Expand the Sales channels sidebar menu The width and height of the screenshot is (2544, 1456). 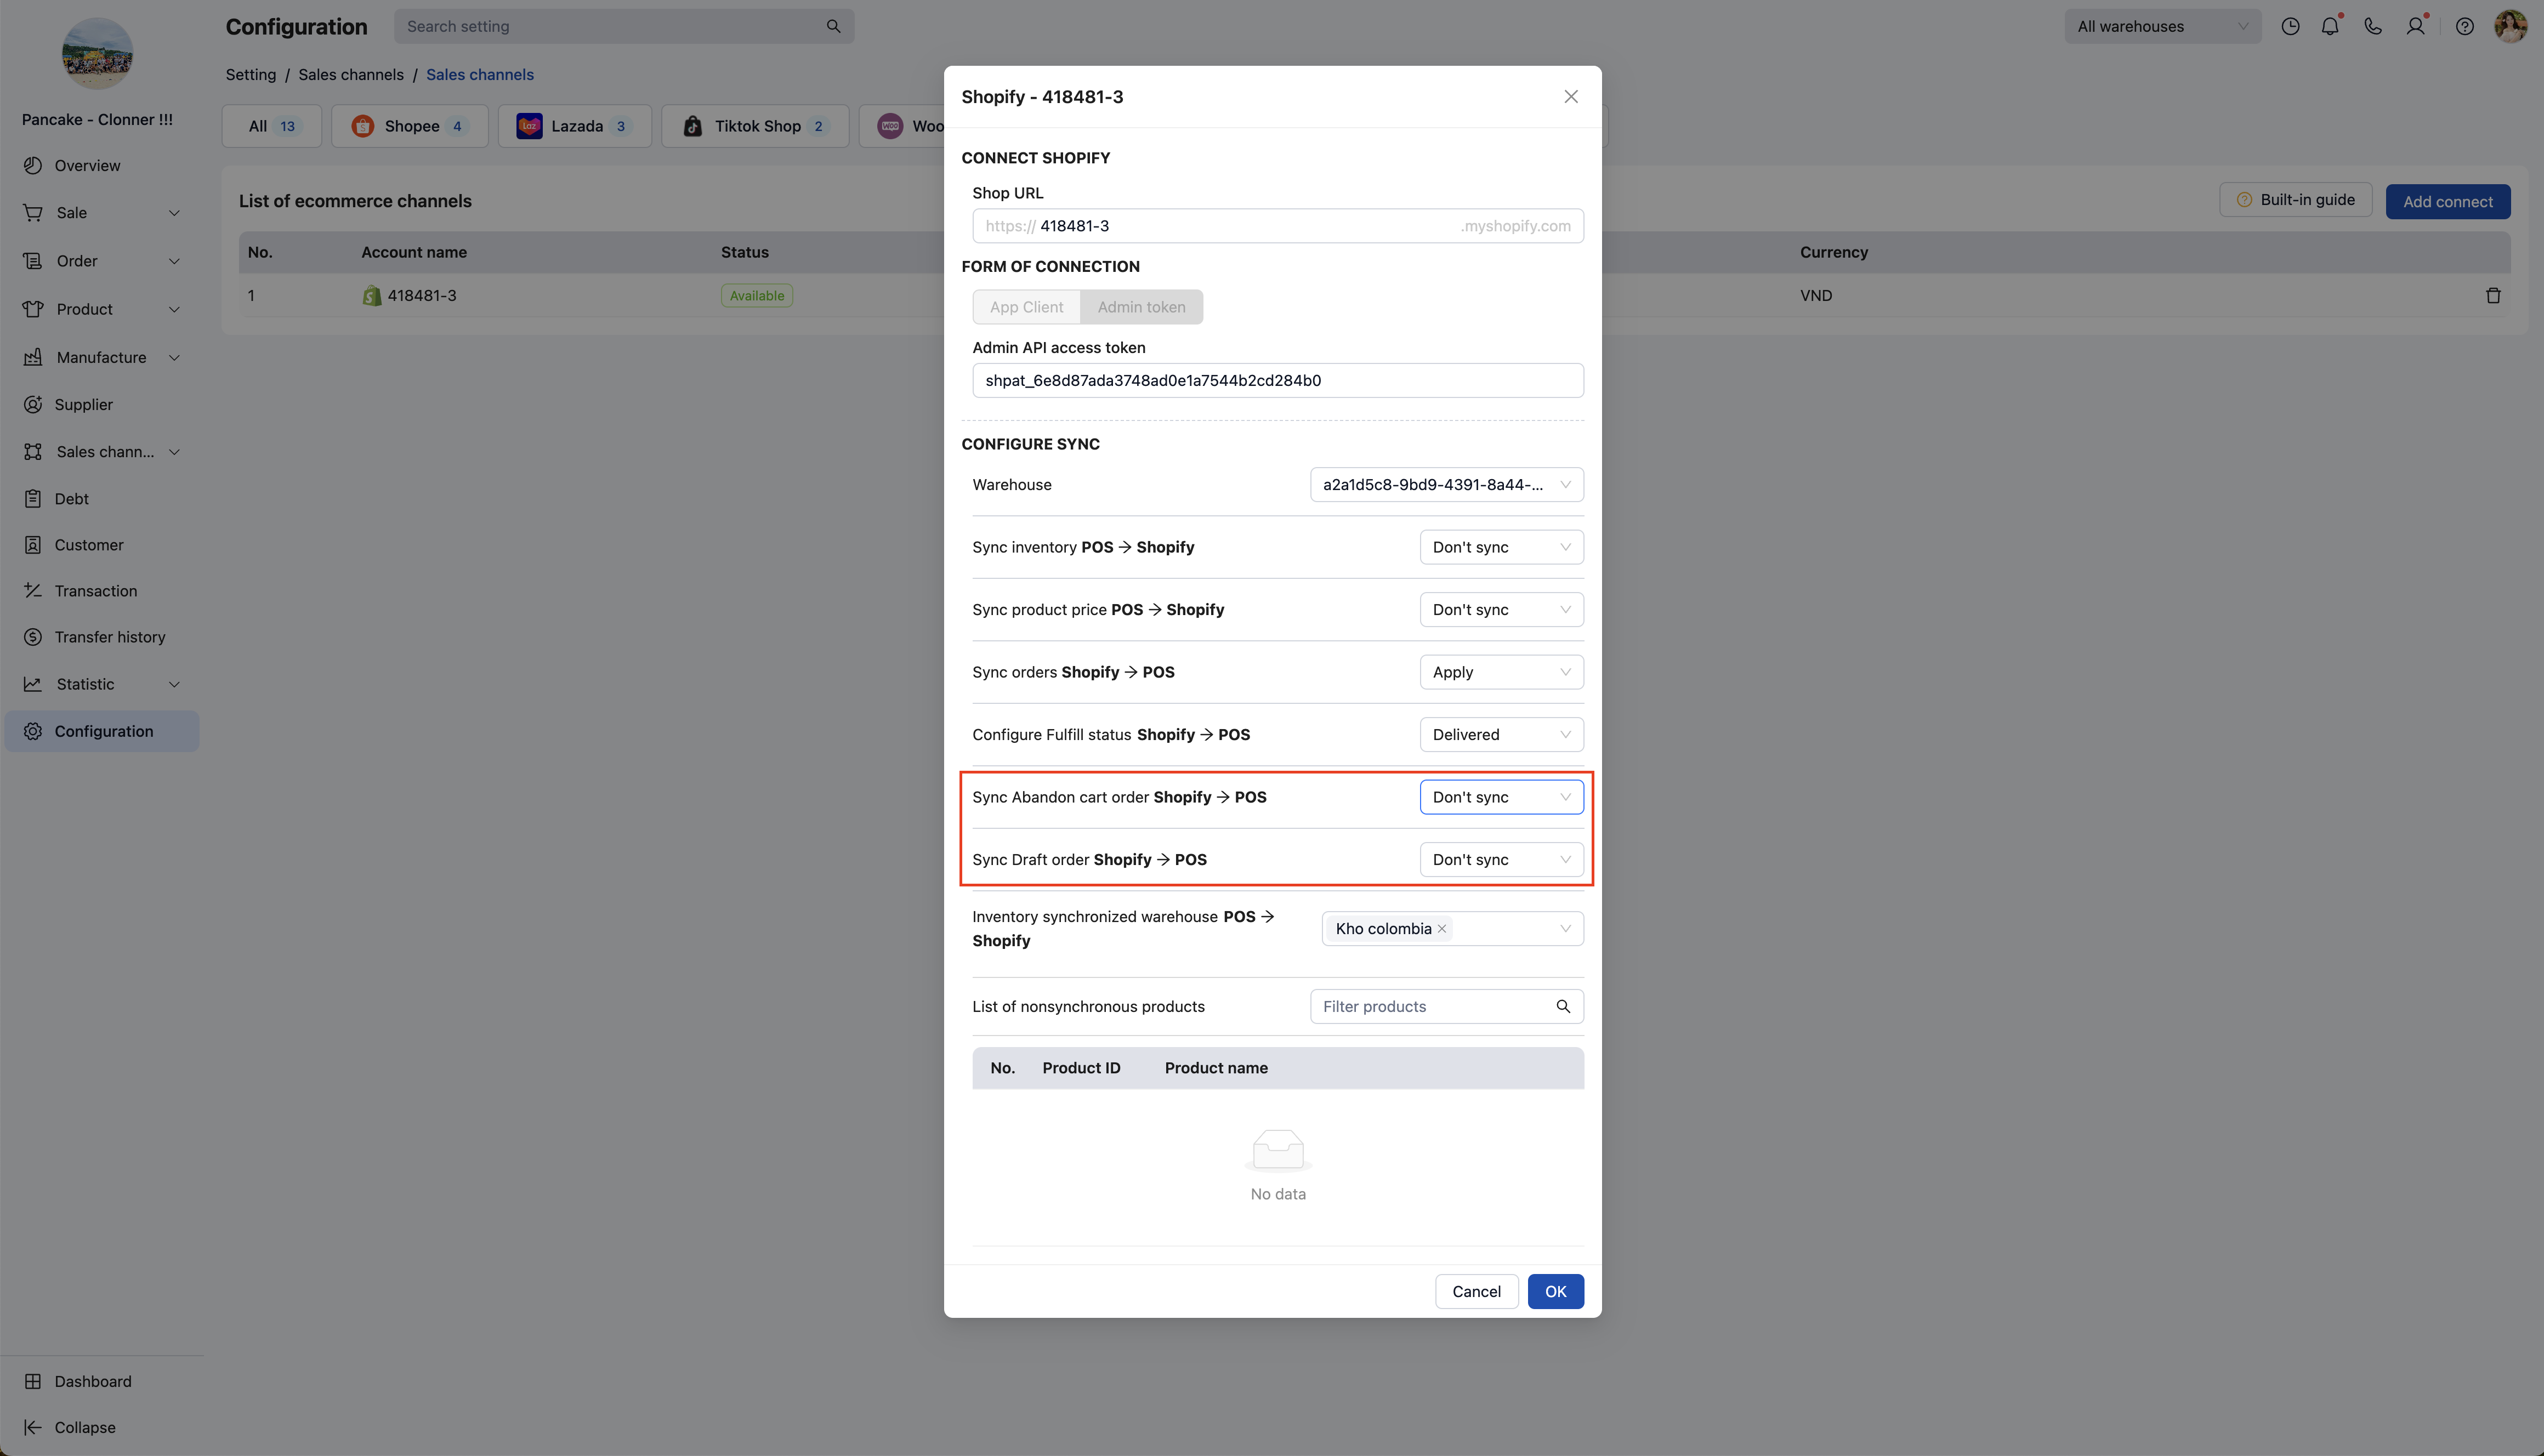[x=102, y=452]
